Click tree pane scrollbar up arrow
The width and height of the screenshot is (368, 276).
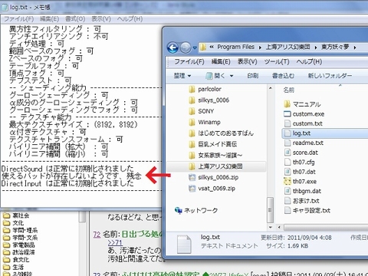[x=271, y=88]
